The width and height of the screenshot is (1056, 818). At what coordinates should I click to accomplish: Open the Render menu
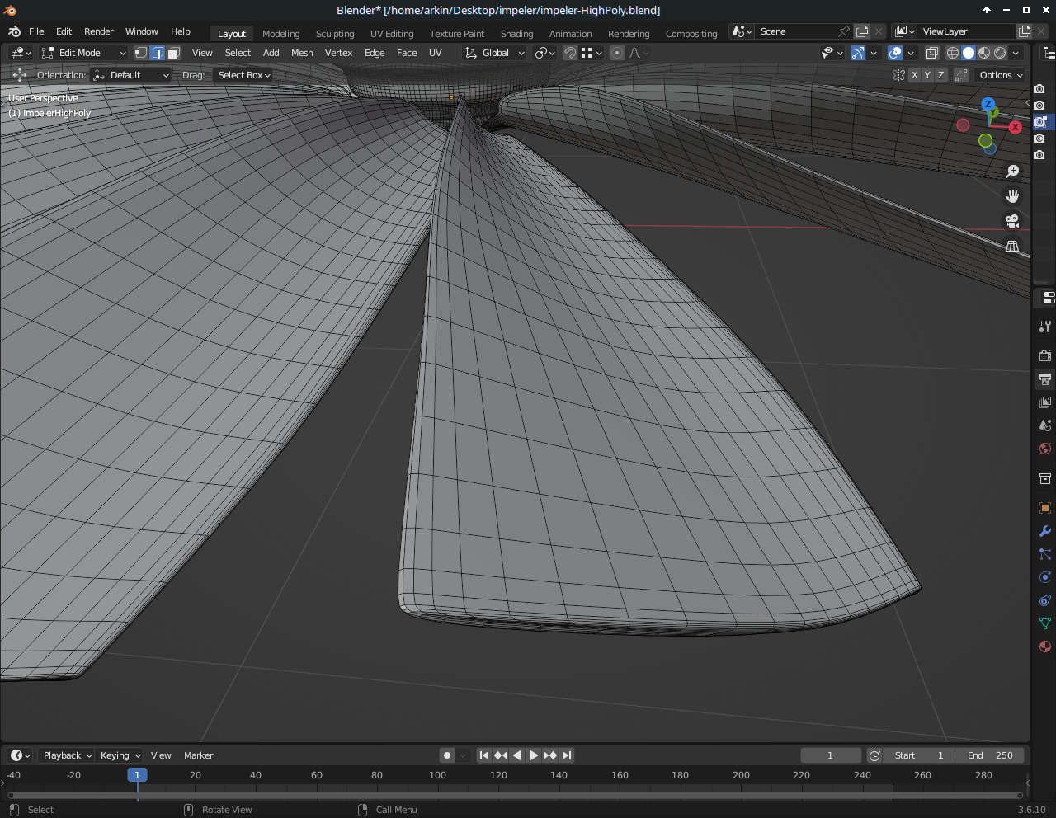click(99, 31)
